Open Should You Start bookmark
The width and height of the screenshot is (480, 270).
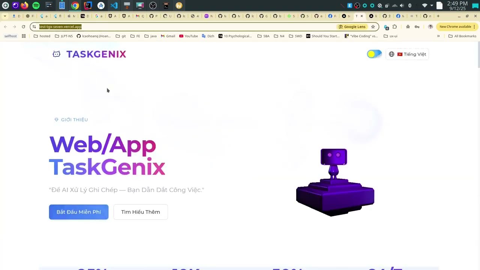323,36
